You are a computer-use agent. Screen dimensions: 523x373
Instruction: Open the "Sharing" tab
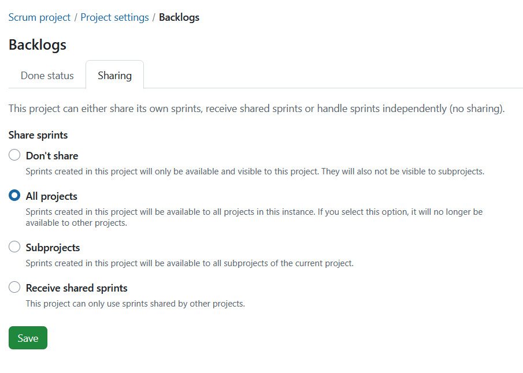[114, 75]
